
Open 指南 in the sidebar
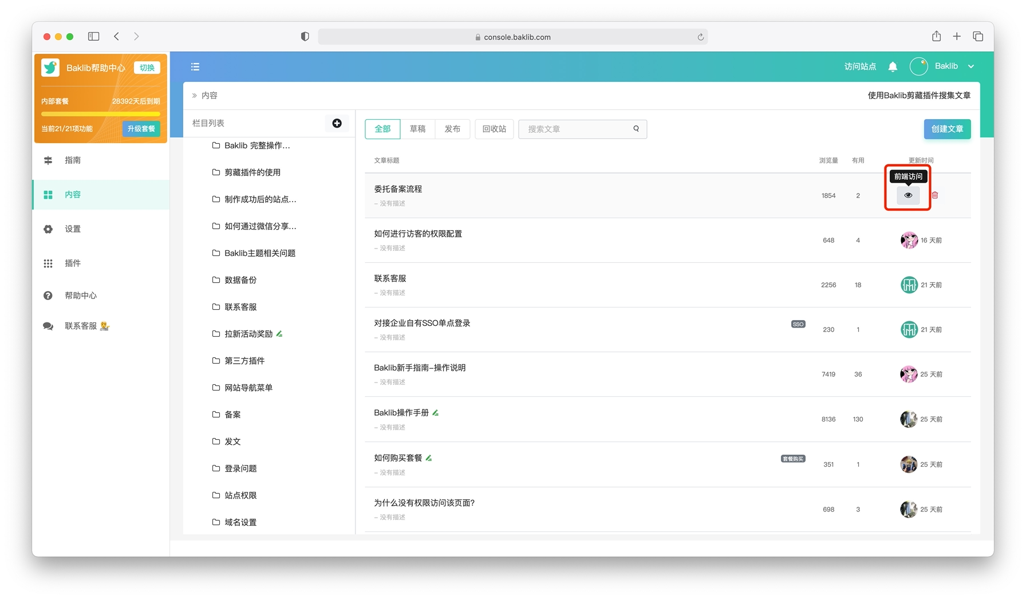pos(101,160)
